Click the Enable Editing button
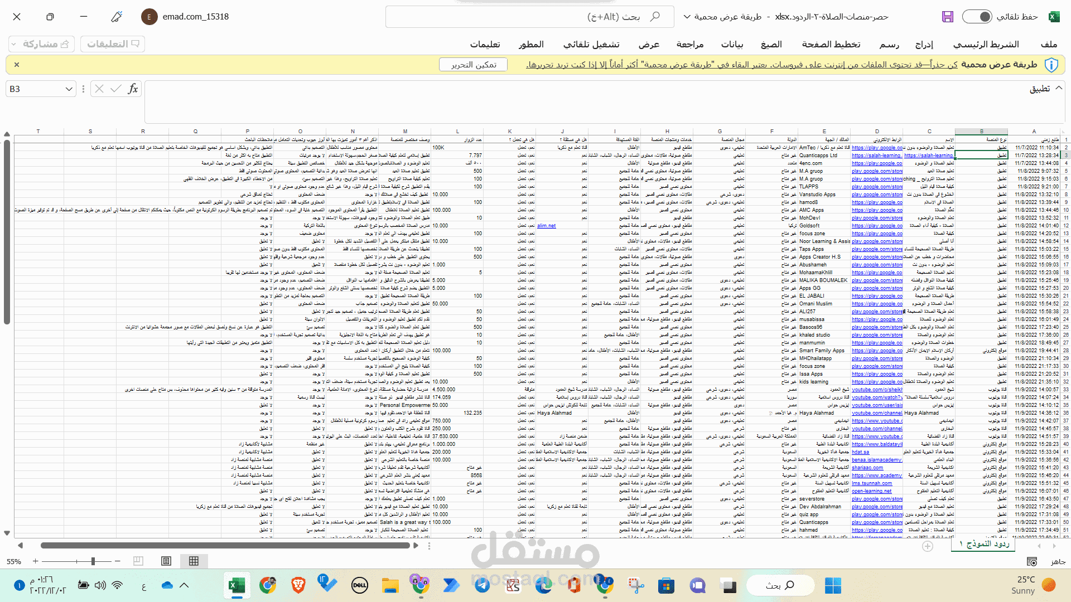Viewport: 1071px width, 602px height. [473, 65]
